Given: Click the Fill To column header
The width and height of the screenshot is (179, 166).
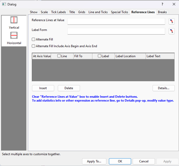Looking at the screenshot, I should 83,56.
